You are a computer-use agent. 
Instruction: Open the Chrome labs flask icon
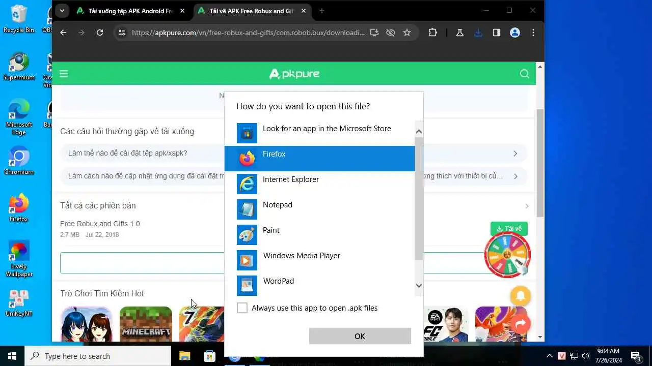pos(460,33)
